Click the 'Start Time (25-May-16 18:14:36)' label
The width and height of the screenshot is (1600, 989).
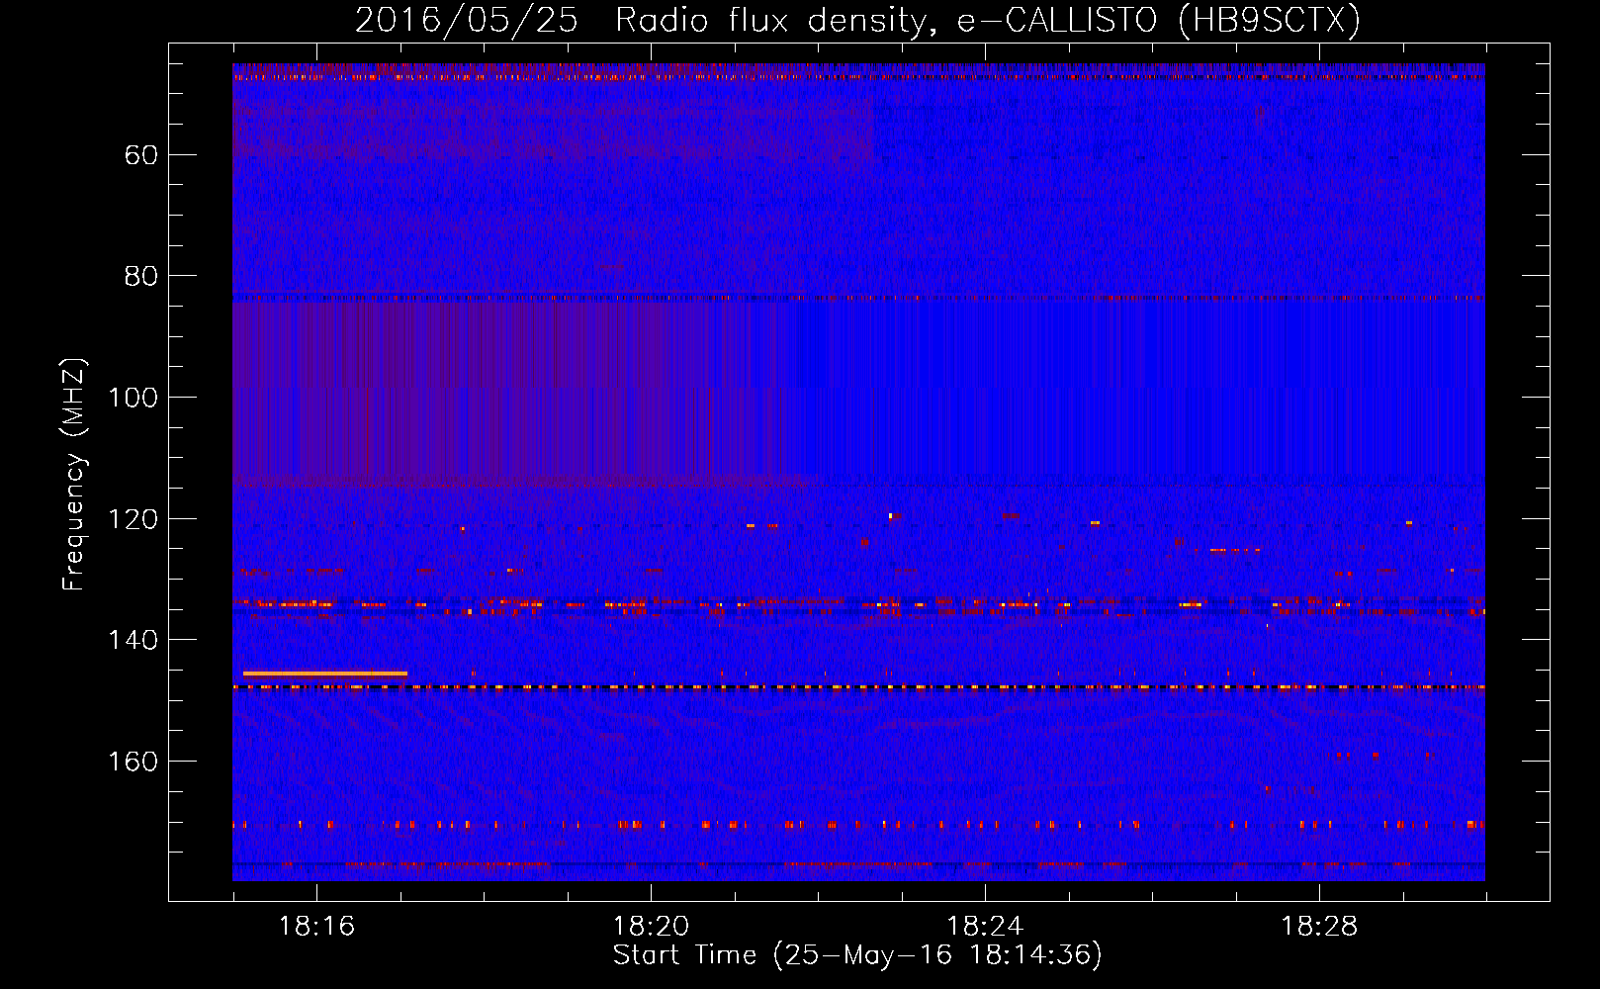pos(857,955)
